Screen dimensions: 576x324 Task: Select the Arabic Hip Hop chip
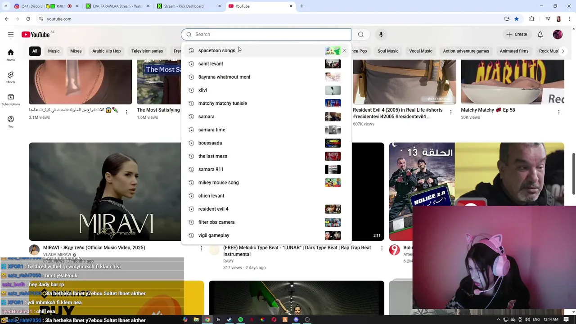pos(106,51)
